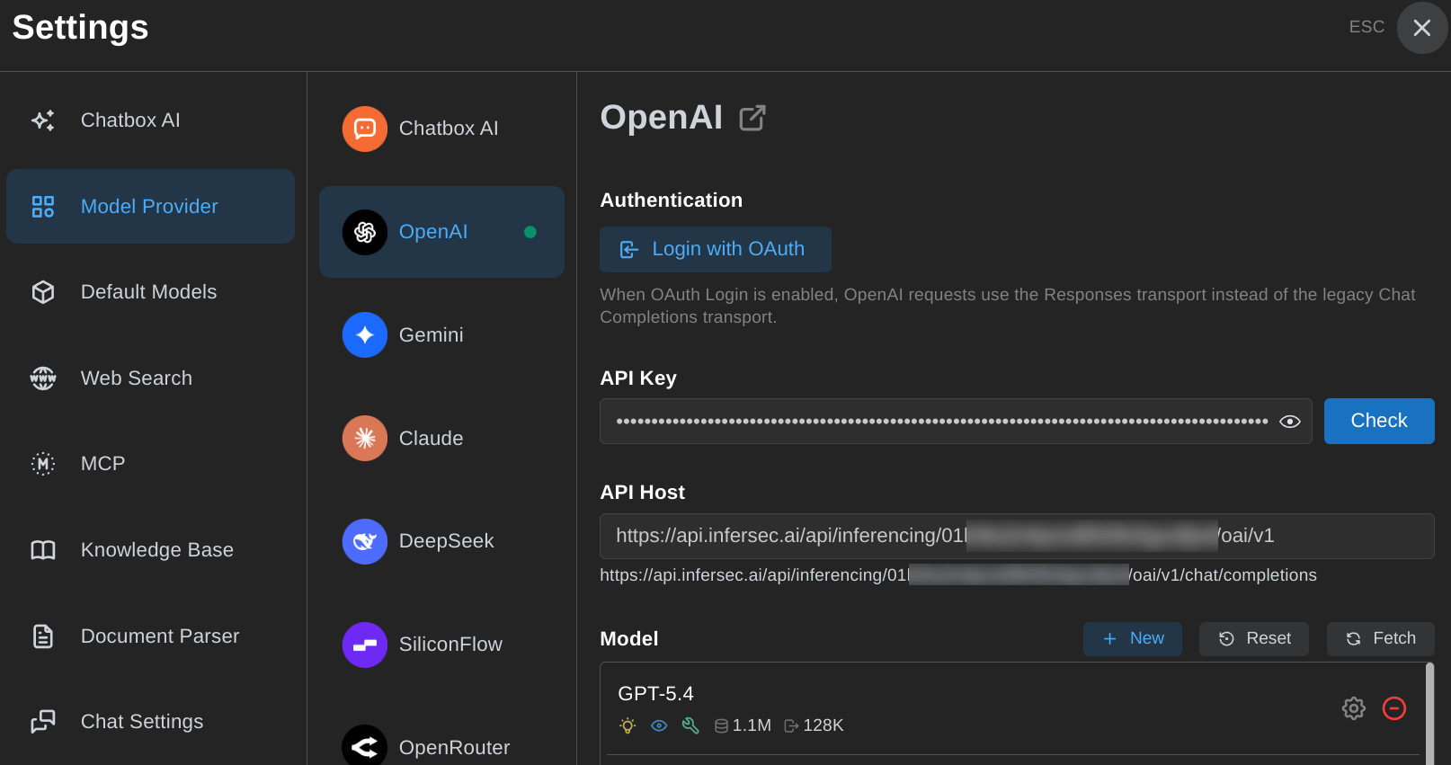Open Chatbox AI sidebar section label
Image resolution: width=1451 pixels, height=765 pixels.
tap(130, 120)
